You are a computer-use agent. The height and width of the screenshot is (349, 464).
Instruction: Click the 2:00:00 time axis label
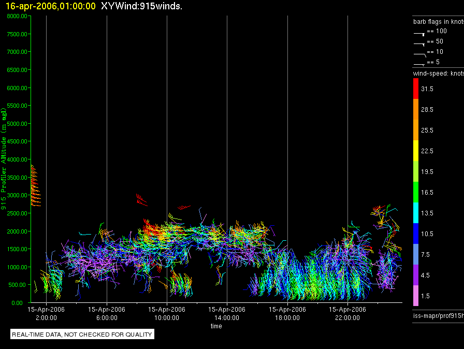pyautogui.click(x=46, y=318)
